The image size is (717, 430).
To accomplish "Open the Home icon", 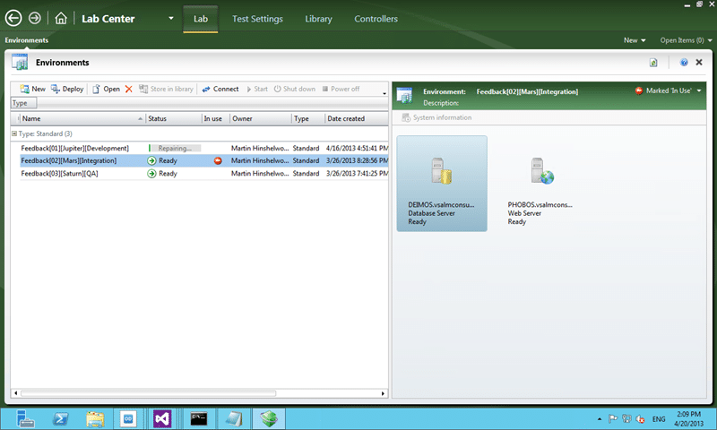I will click(61, 18).
